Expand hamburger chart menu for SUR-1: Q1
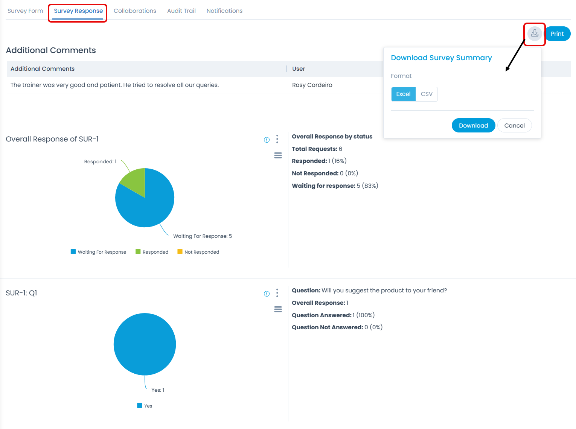This screenshot has width=576, height=429. tap(278, 309)
